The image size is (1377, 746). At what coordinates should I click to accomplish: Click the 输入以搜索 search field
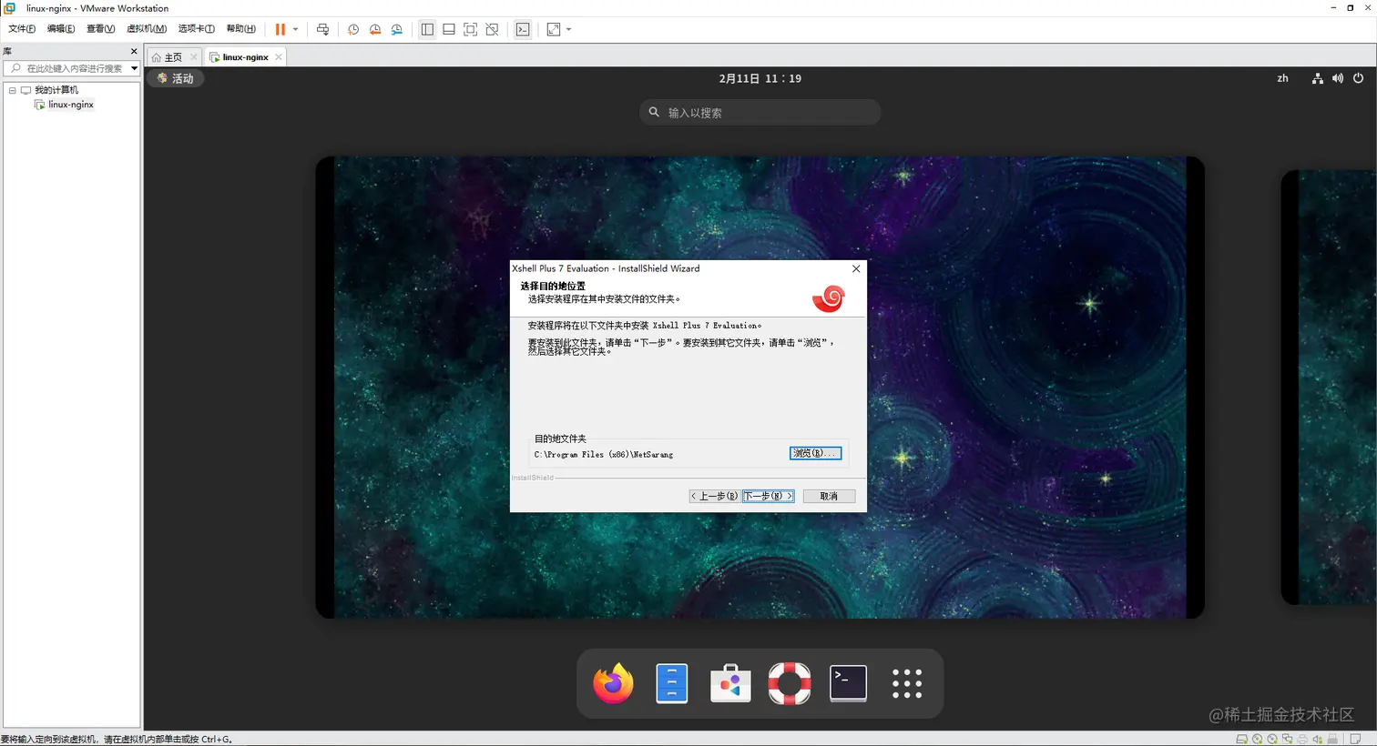click(760, 113)
